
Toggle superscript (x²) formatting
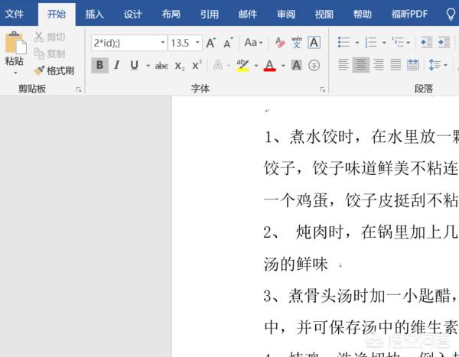pos(197,65)
